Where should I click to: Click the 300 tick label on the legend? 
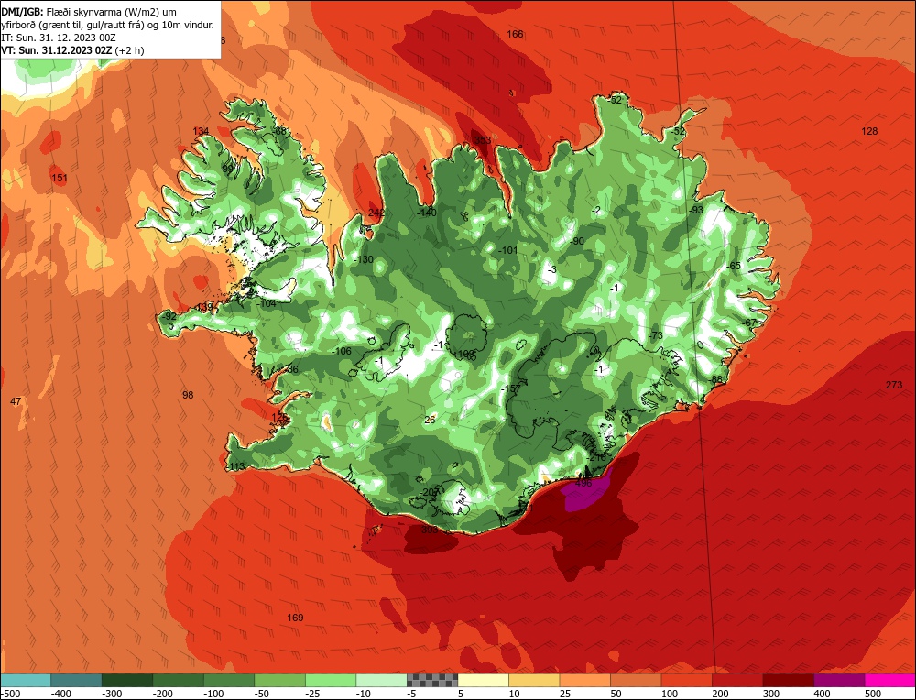[771, 694]
